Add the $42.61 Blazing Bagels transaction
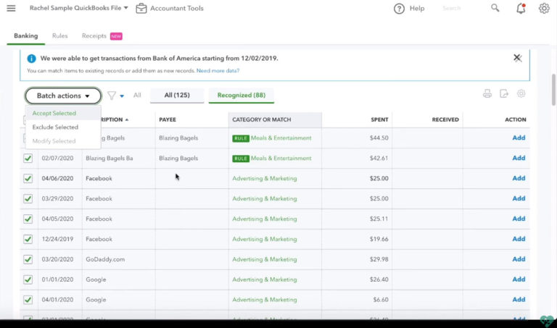 519,158
